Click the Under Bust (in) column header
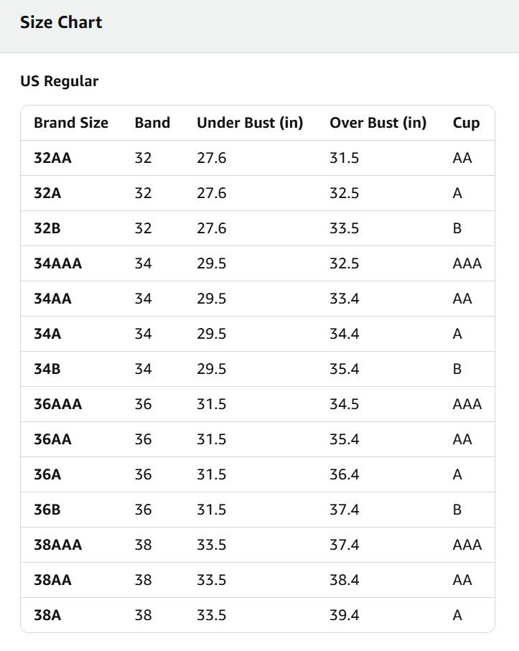The width and height of the screenshot is (519, 651). pyautogui.click(x=250, y=123)
